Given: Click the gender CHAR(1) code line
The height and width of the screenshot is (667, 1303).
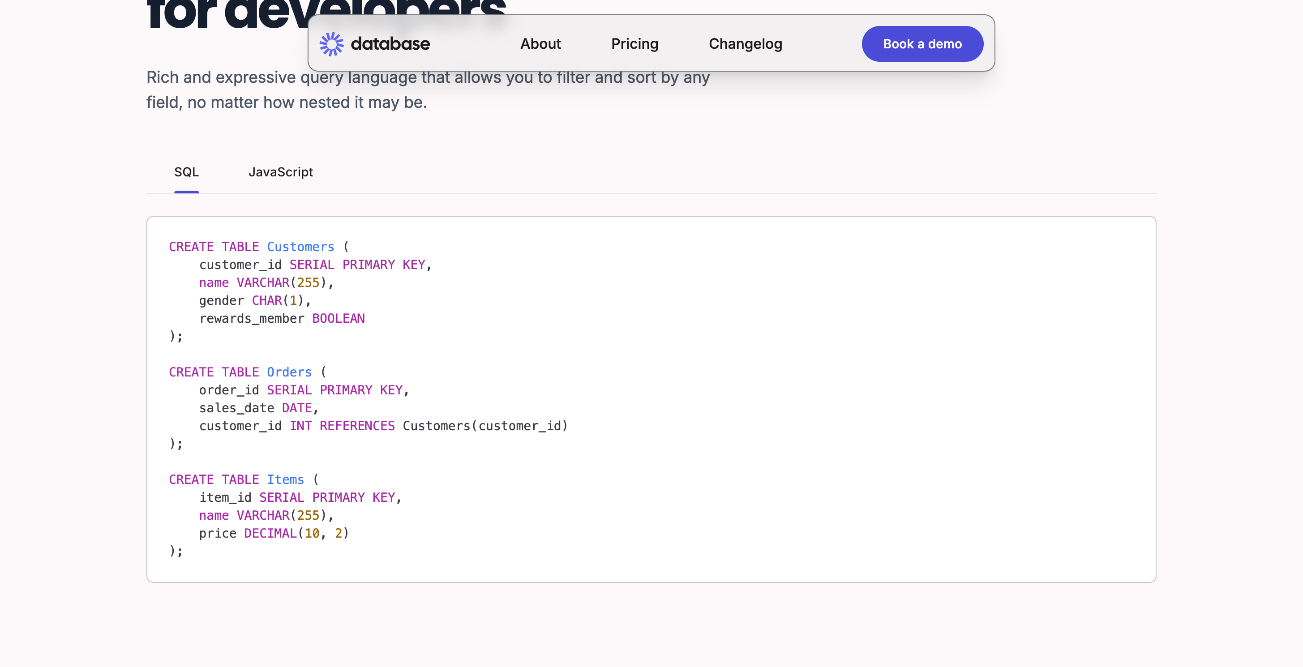Looking at the screenshot, I should [254, 301].
